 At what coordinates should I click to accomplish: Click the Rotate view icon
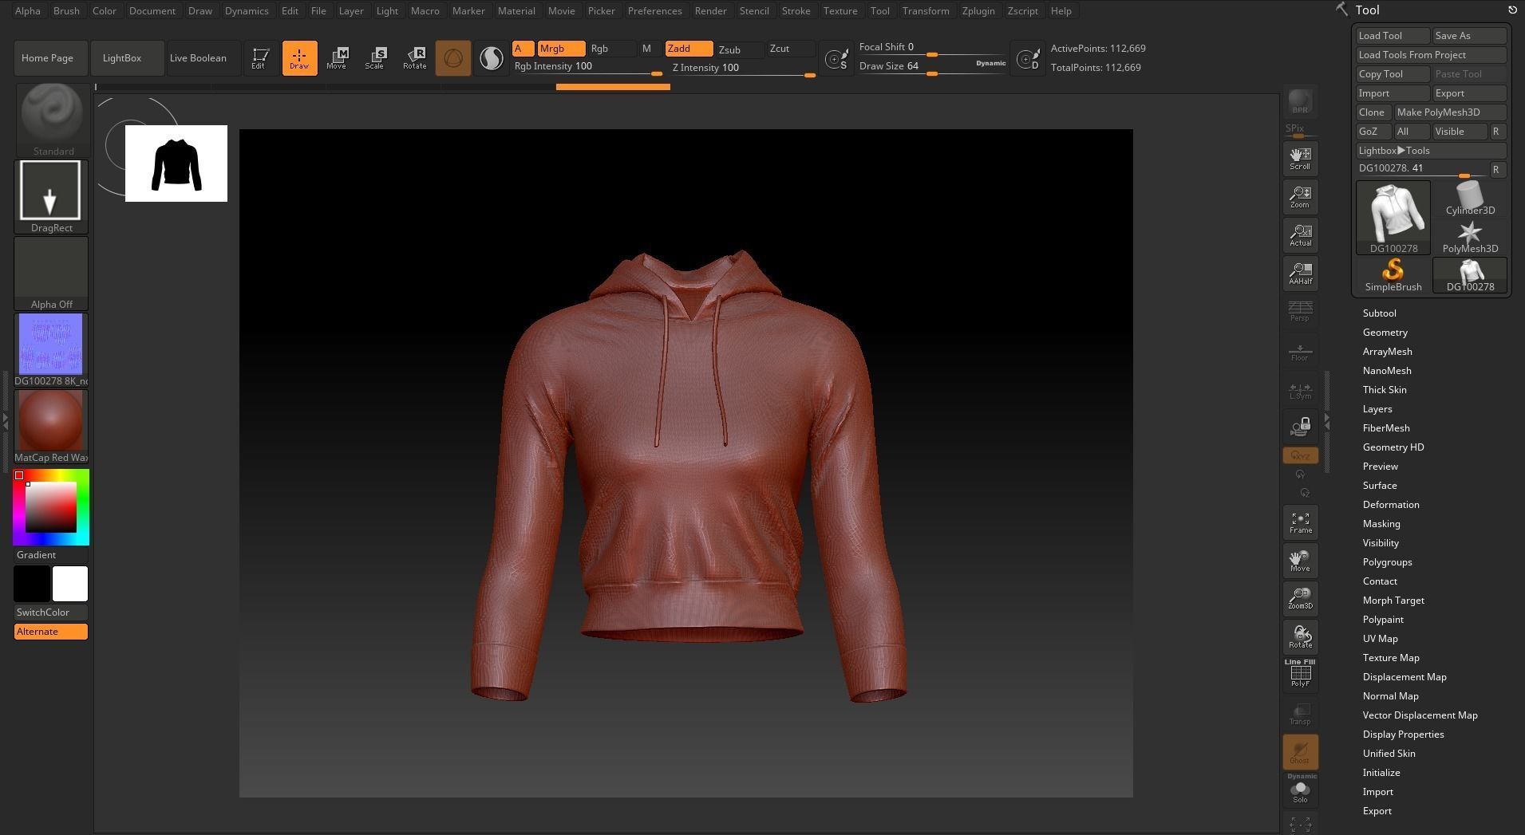click(x=1300, y=636)
